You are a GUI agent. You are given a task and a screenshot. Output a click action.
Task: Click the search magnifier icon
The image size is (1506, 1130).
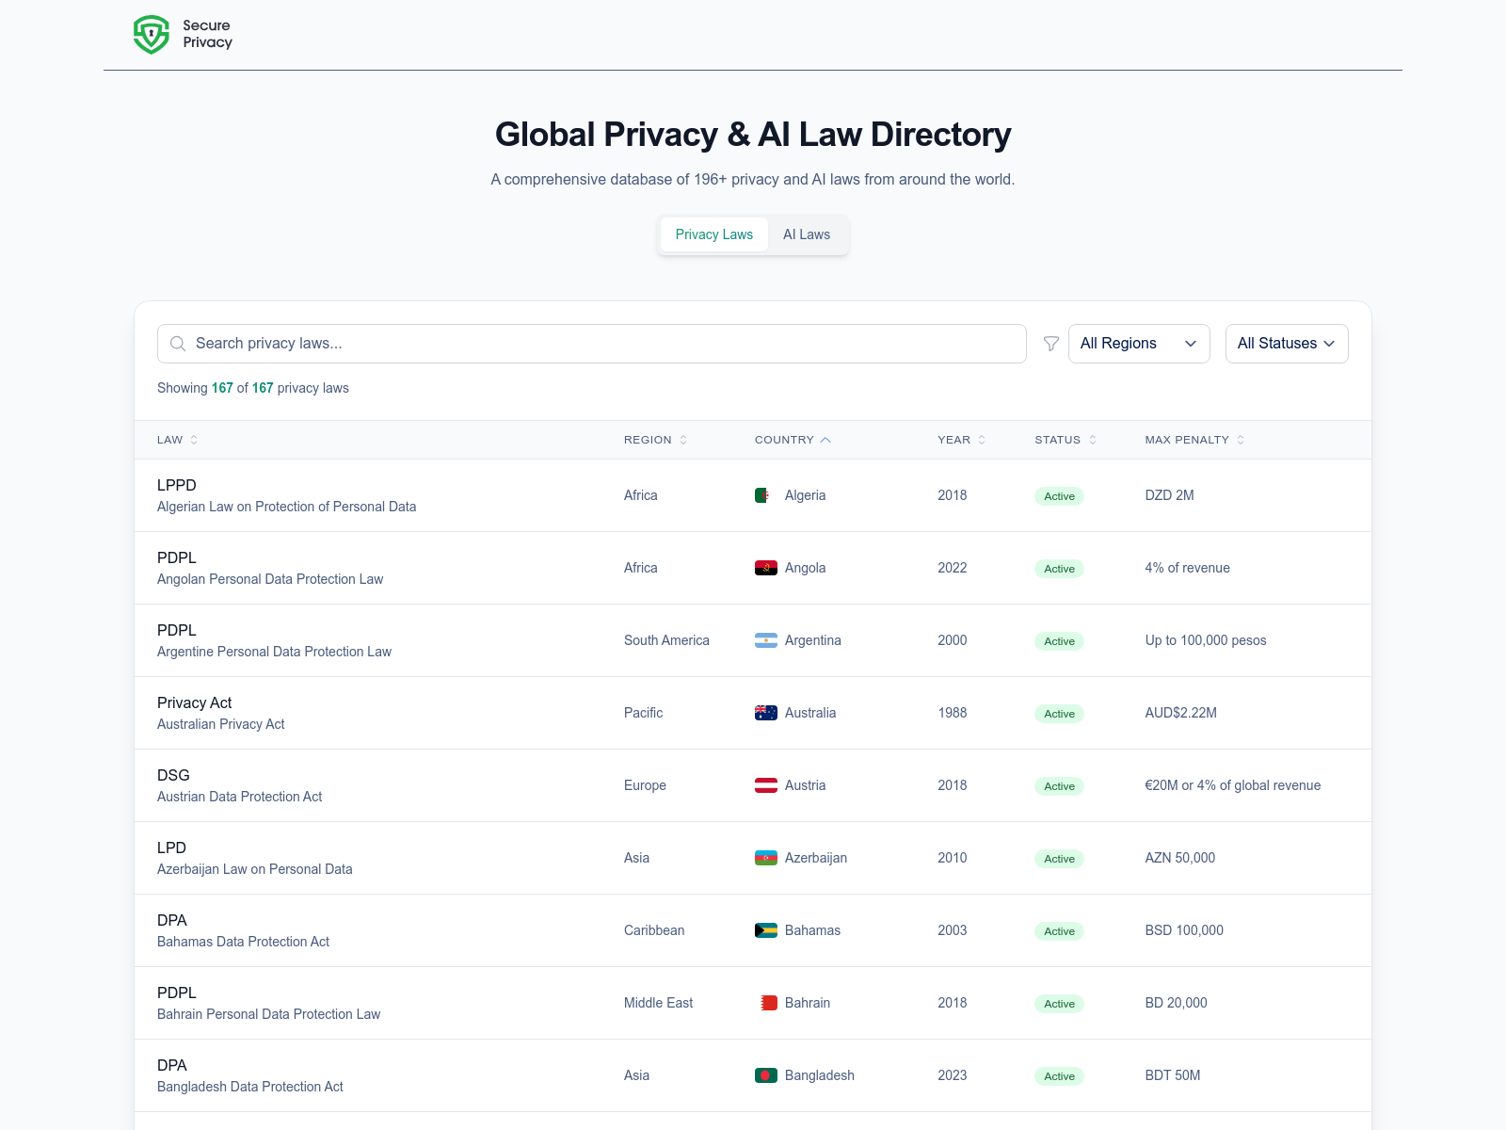[177, 343]
